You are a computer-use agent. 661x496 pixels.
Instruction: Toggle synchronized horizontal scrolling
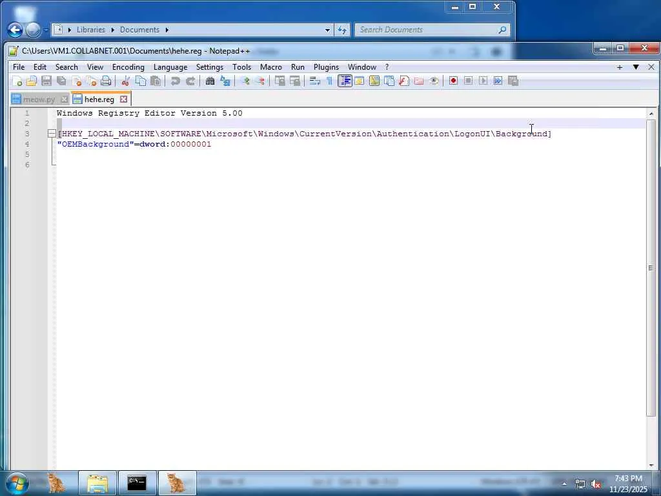295,81
